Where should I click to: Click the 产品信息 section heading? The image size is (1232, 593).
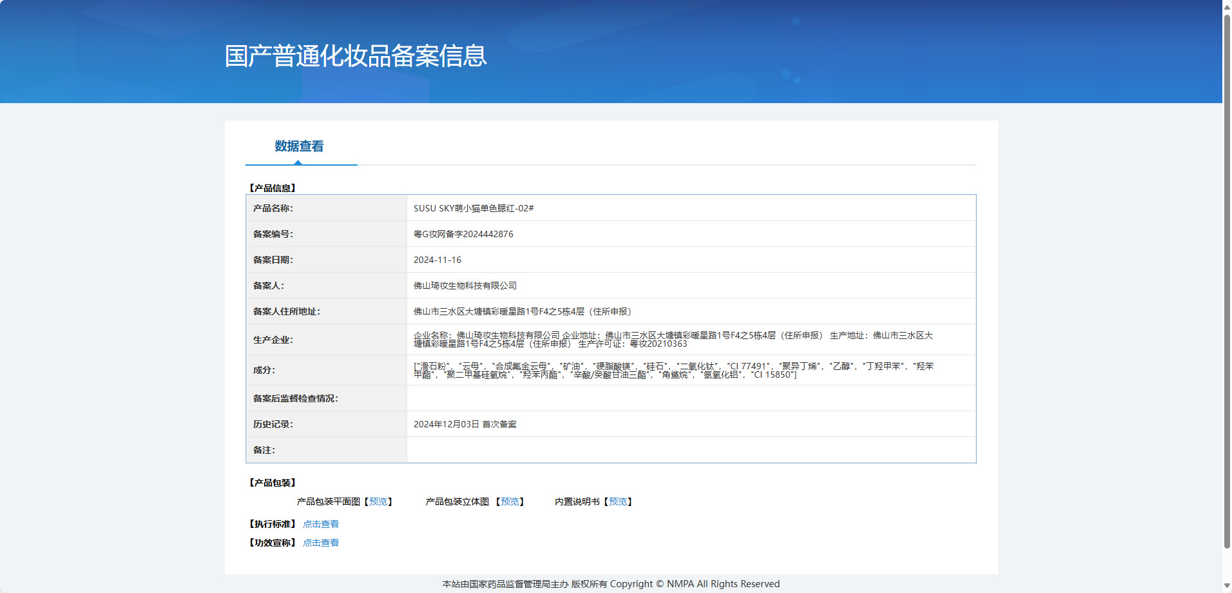(272, 188)
